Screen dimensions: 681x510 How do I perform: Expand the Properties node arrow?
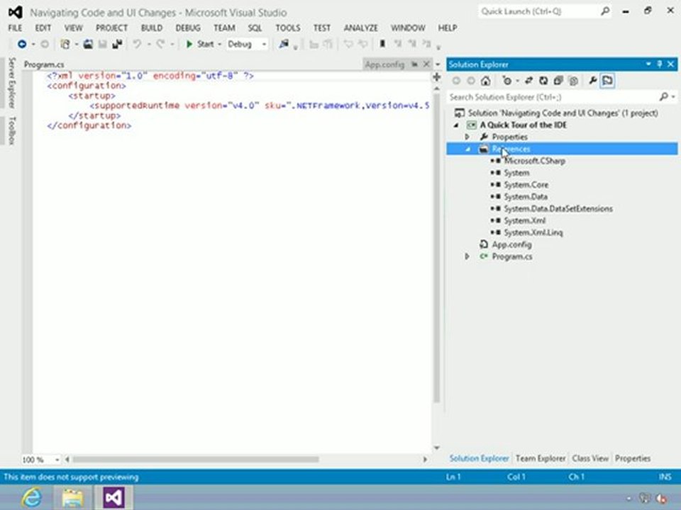467,137
